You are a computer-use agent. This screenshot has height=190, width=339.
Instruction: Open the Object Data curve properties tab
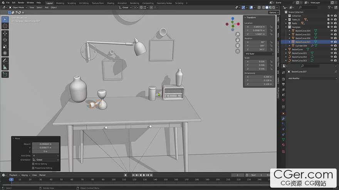click(284, 140)
